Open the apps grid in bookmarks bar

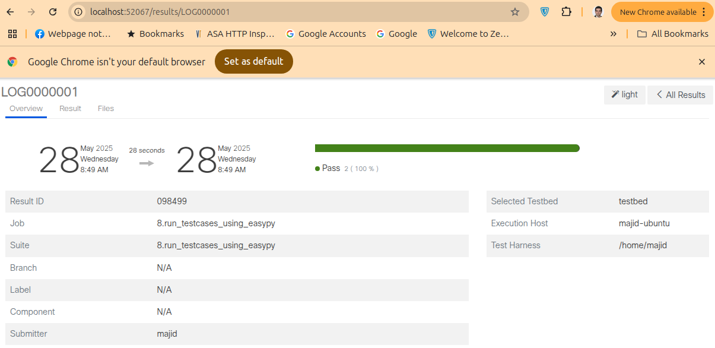12,34
